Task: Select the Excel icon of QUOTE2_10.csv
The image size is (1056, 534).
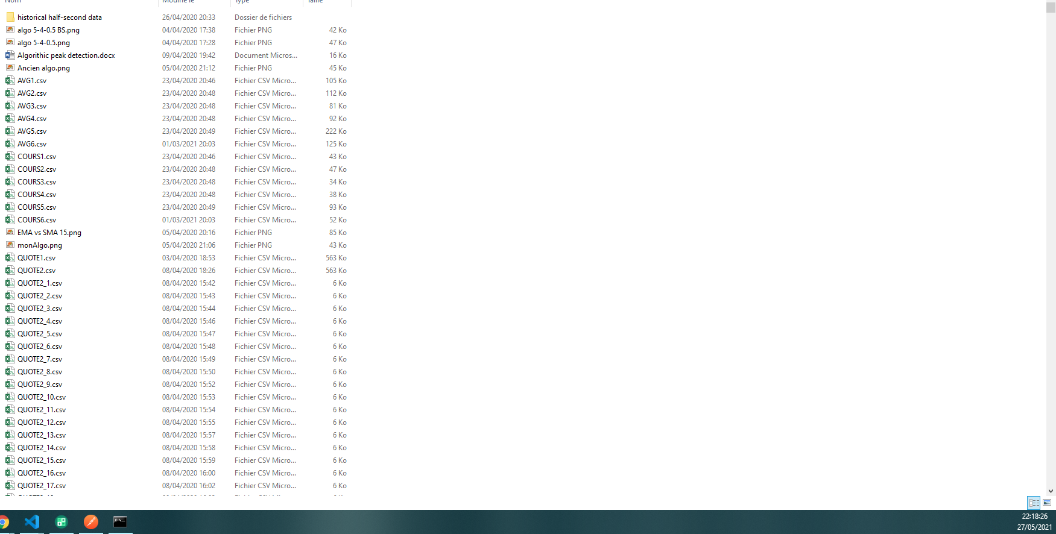Action: pos(10,397)
